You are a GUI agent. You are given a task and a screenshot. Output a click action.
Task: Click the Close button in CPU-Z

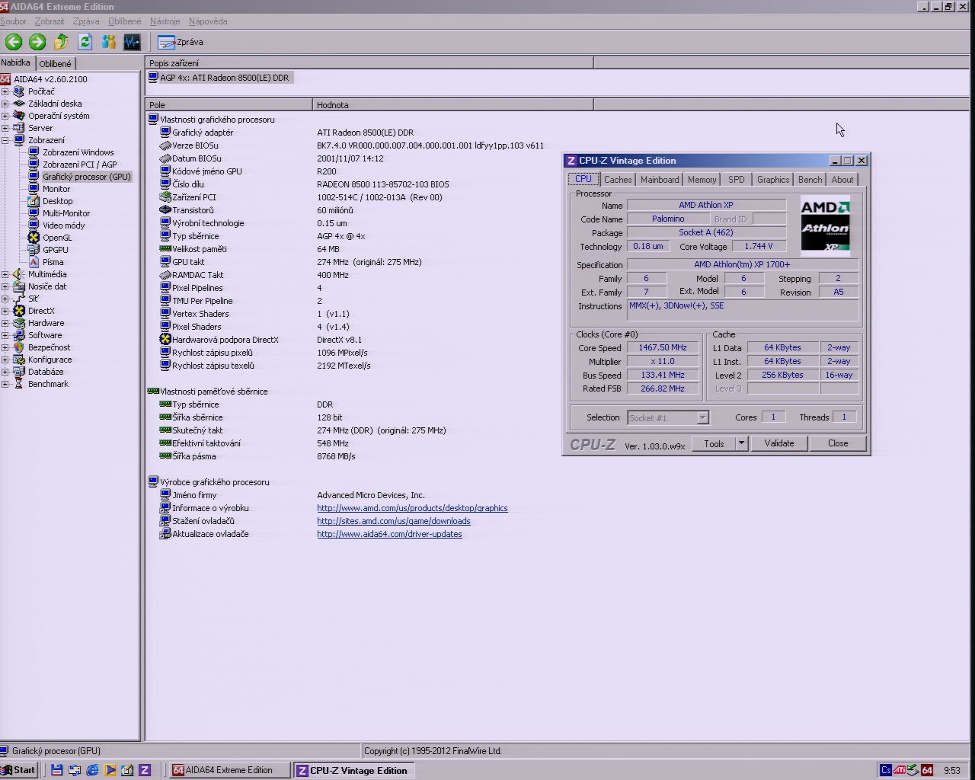pos(838,443)
